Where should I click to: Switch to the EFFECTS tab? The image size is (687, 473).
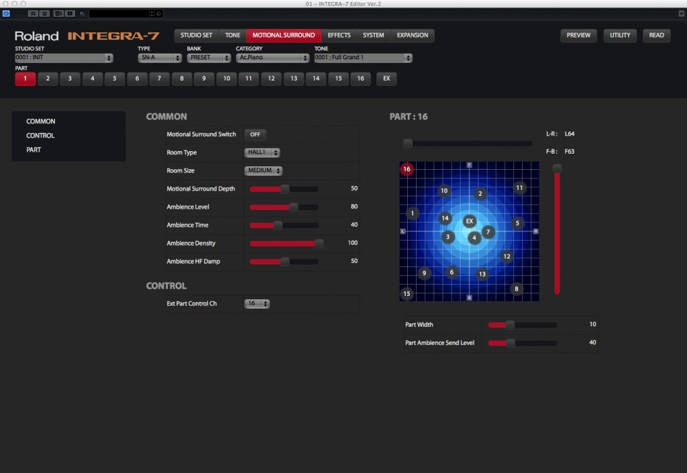[x=339, y=35]
